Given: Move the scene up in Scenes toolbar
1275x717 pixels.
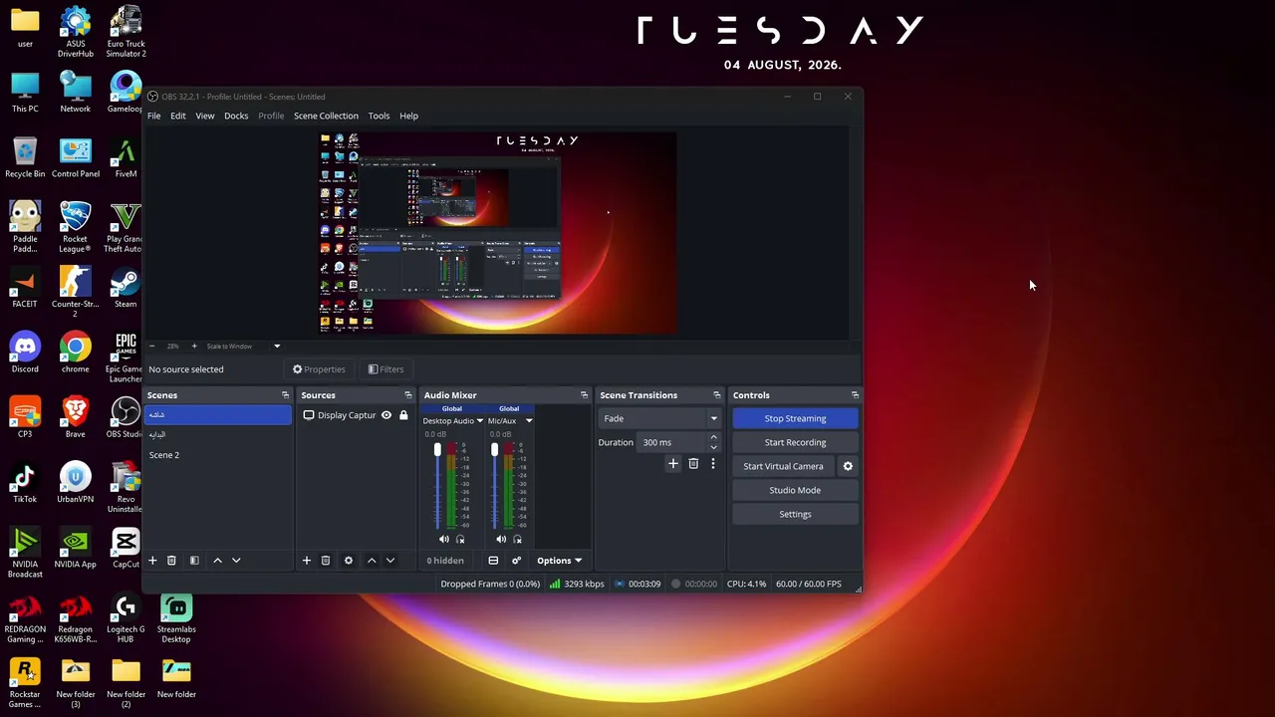Looking at the screenshot, I should point(217,561).
